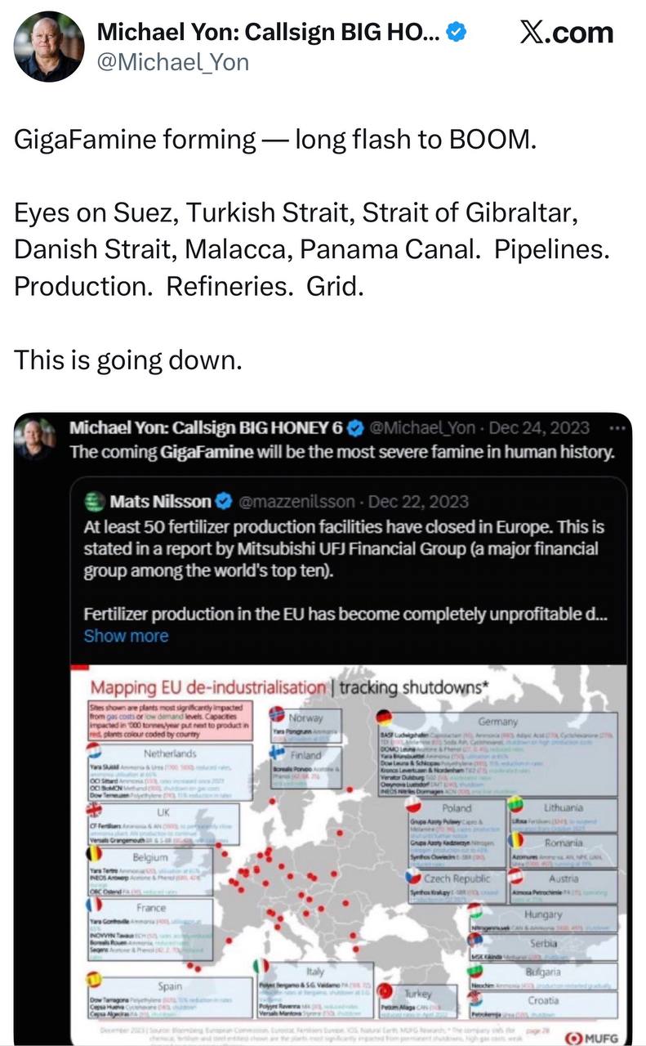This screenshot has width=646, height=1046.
Task: Open the @Michael_Yon handle under the top name
Action: pyautogui.click(x=173, y=62)
